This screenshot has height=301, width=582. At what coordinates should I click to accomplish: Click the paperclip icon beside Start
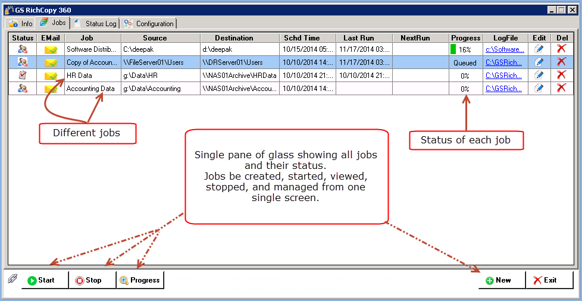pos(11,278)
